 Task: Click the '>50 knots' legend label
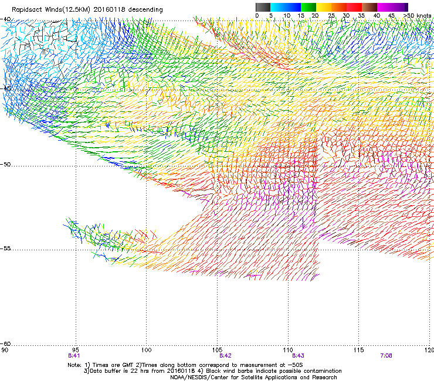click(417, 16)
